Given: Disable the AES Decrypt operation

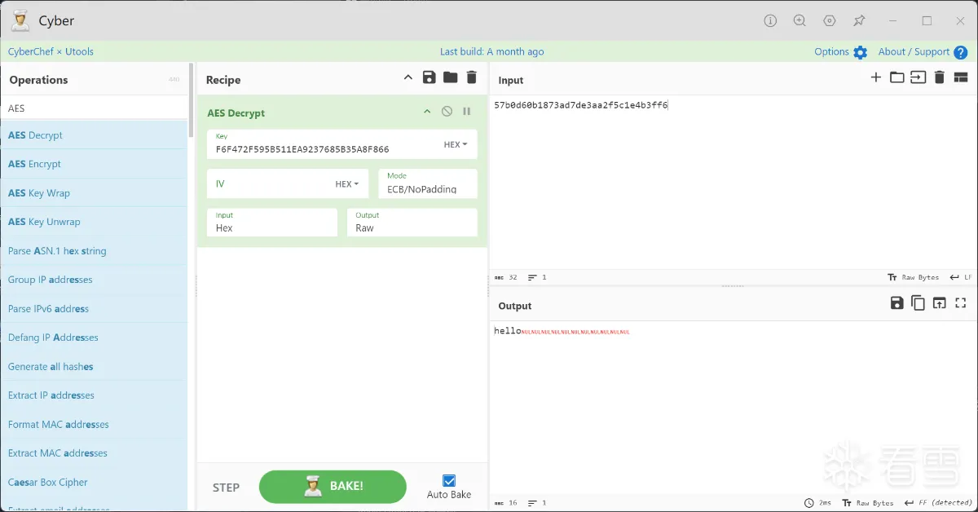Looking at the screenshot, I should (447, 112).
